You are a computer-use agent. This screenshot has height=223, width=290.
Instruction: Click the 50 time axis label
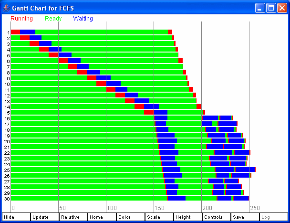62,208
